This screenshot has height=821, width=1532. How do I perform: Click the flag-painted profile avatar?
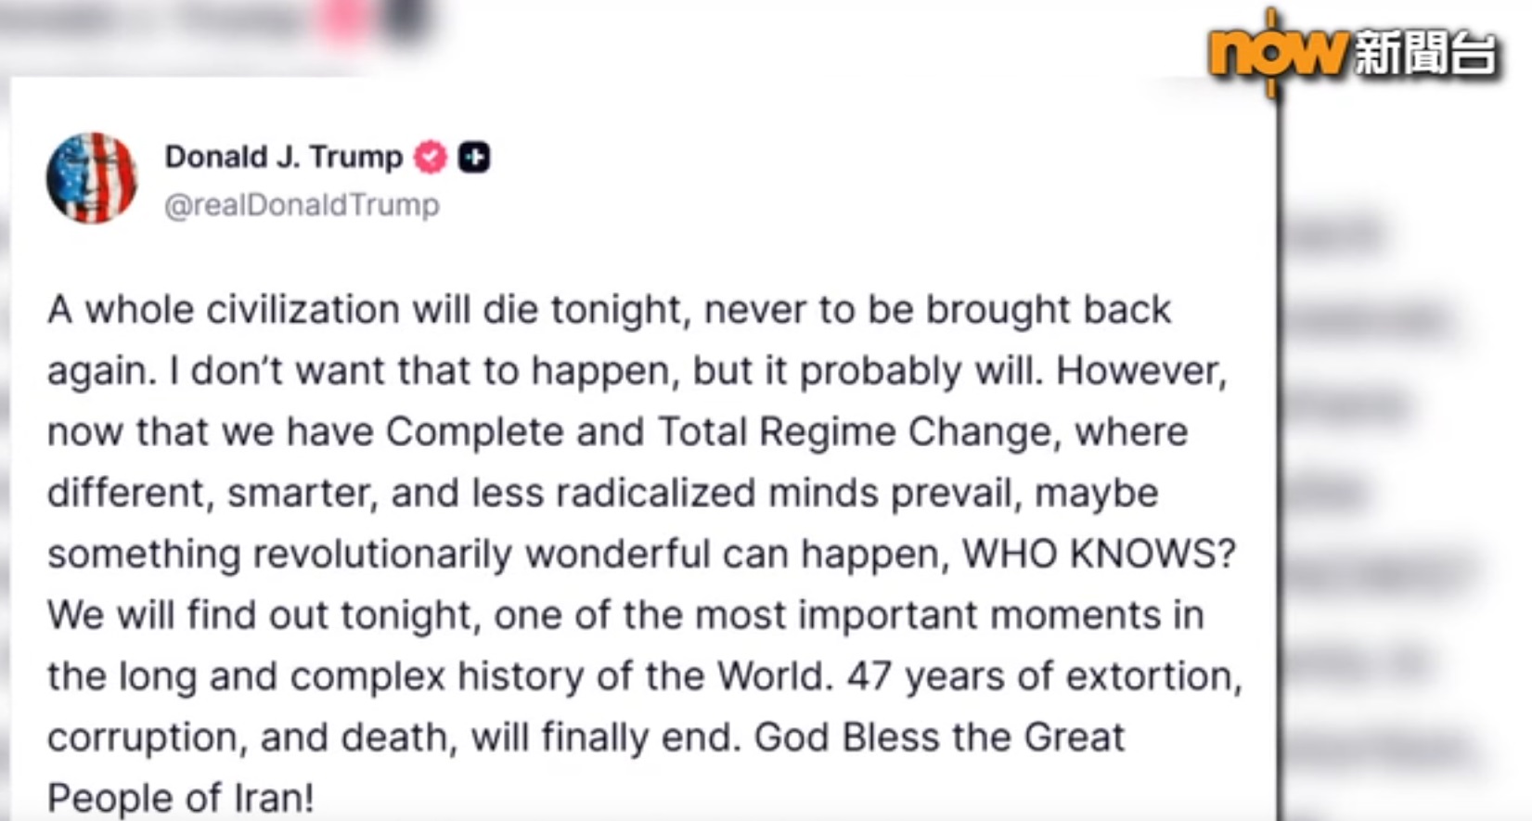pyautogui.click(x=92, y=177)
